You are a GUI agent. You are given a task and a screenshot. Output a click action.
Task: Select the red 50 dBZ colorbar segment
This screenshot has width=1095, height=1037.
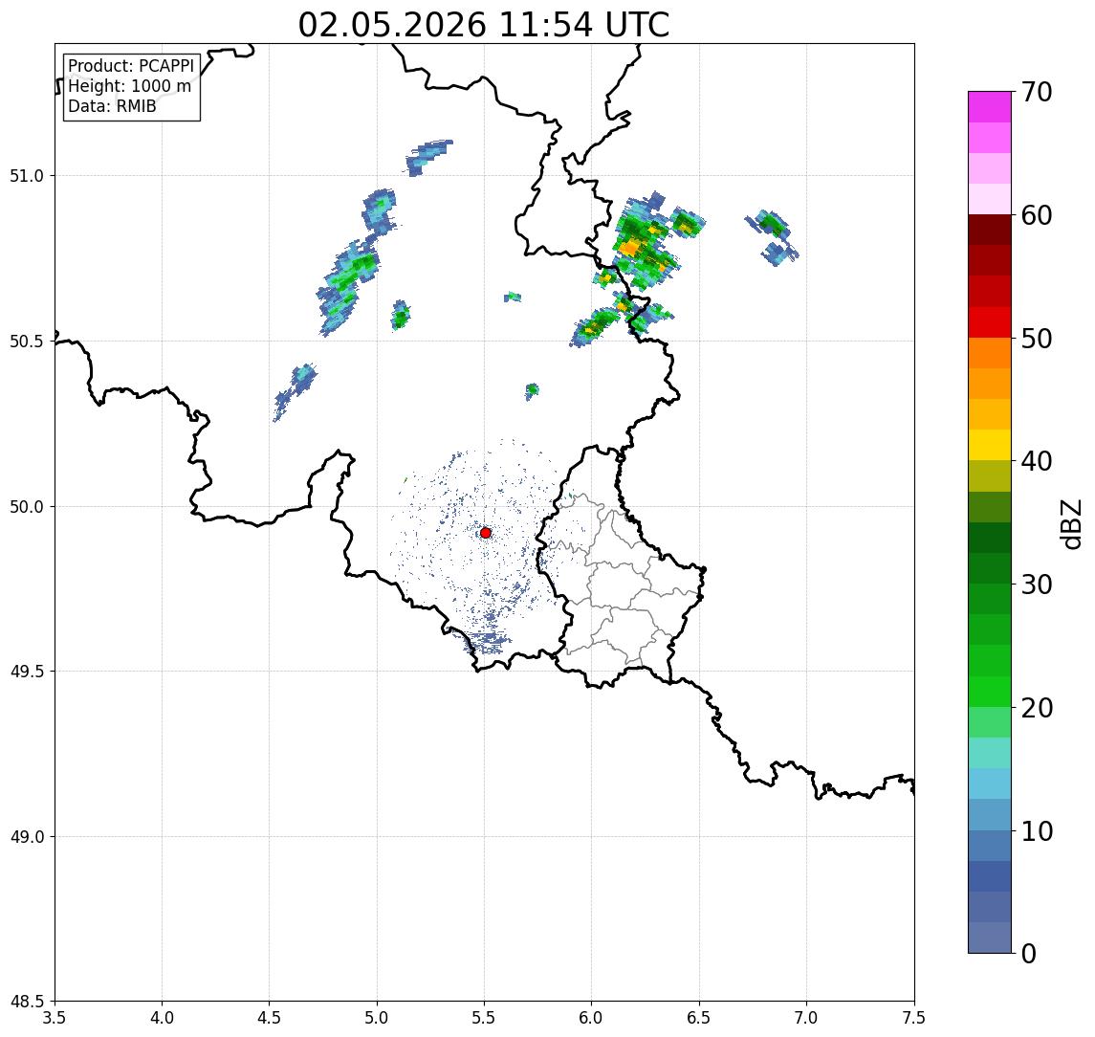tap(990, 322)
